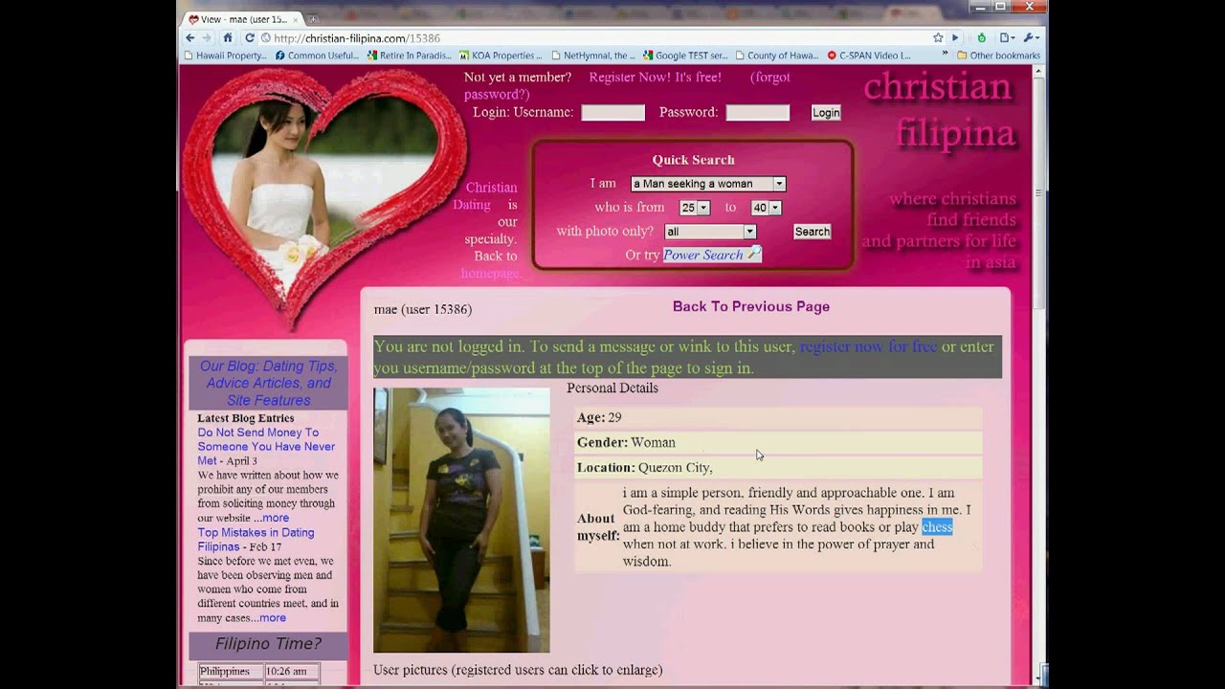Click the 'Filipino Time?' sidebar heading
The width and height of the screenshot is (1225, 689).
coord(268,644)
